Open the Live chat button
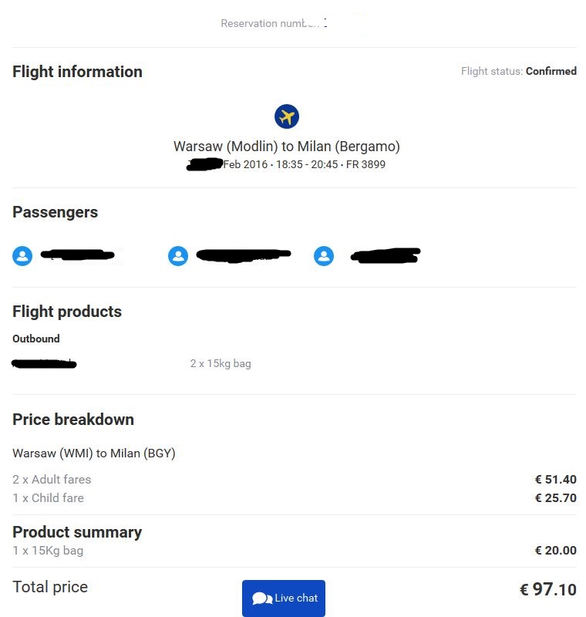This screenshot has width=586, height=617. coord(284,598)
